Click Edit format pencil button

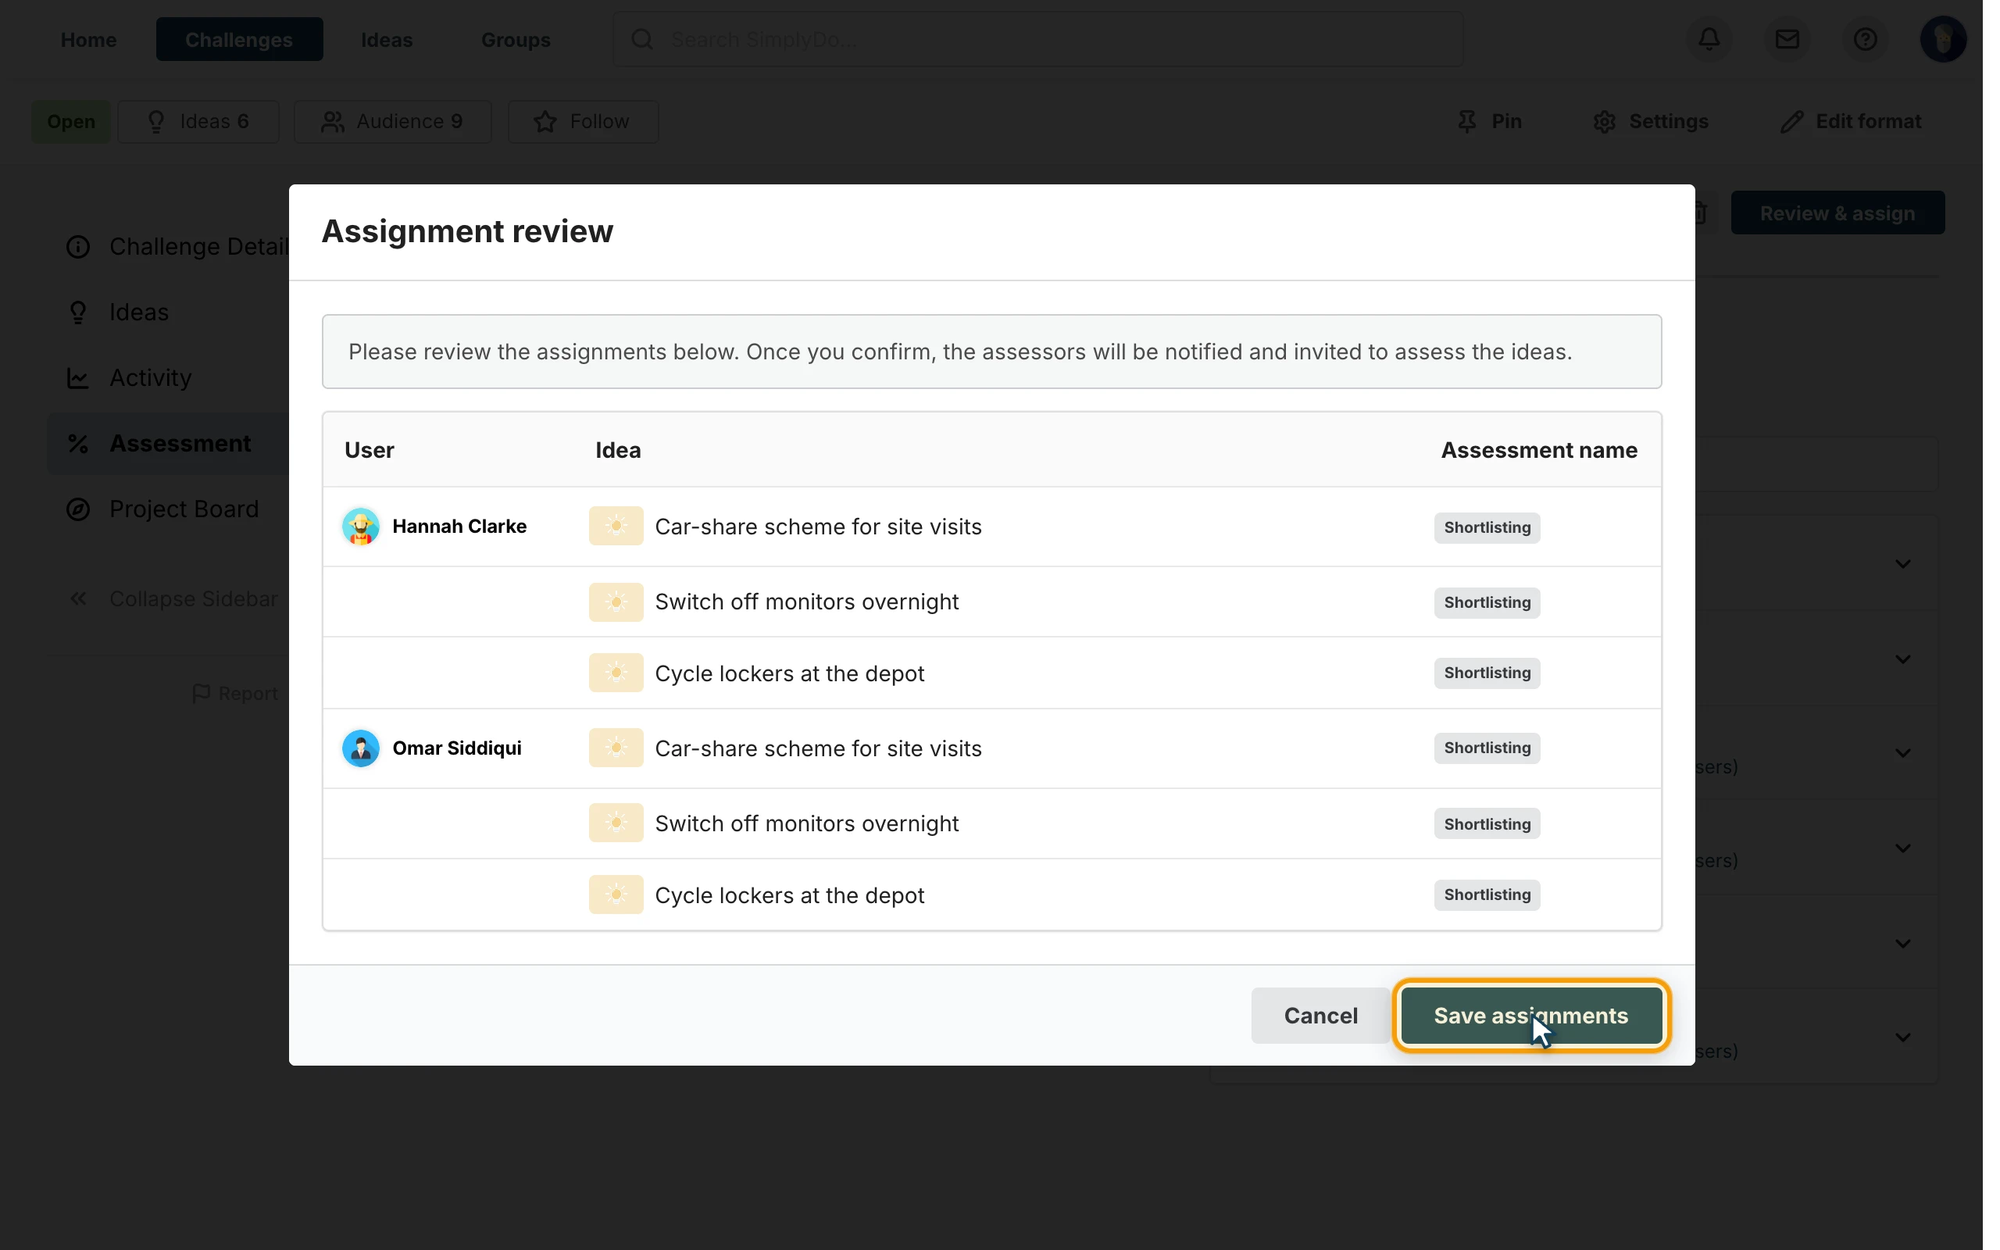pyautogui.click(x=1851, y=122)
